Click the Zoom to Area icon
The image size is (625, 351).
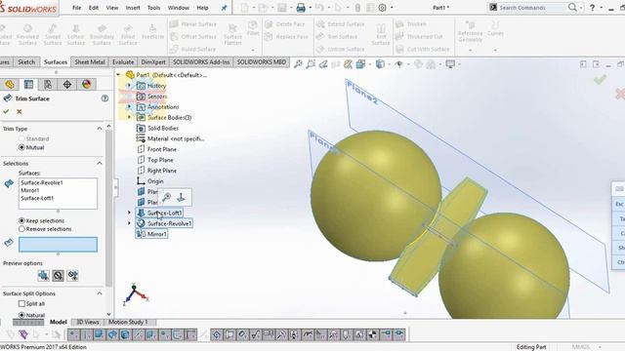(x=311, y=64)
